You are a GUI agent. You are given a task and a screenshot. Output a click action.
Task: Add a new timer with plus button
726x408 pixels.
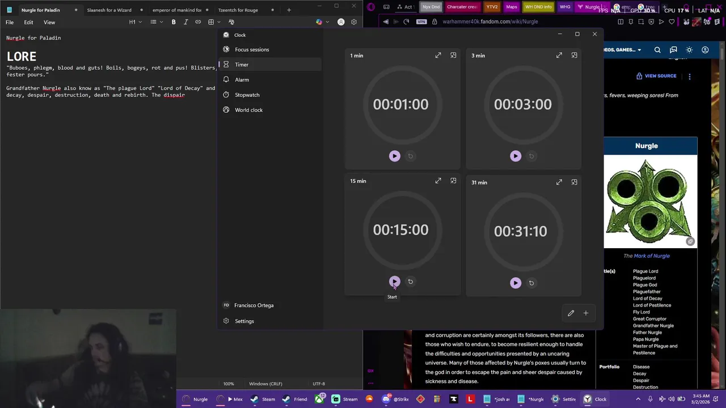click(586, 313)
